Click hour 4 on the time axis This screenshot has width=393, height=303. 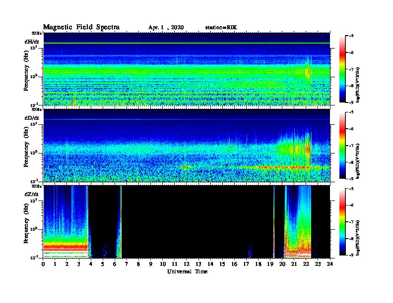point(91,264)
